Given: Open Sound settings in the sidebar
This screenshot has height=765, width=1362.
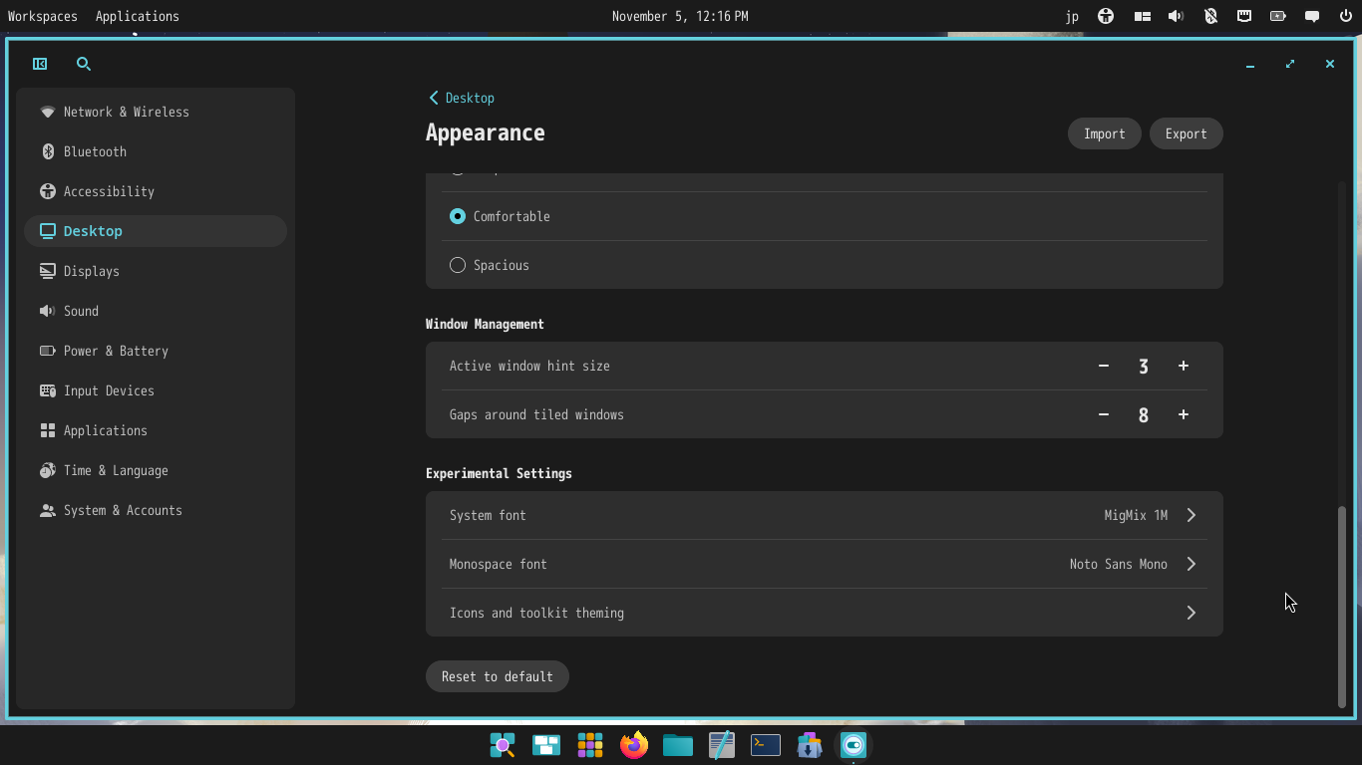Looking at the screenshot, I should tap(156, 311).
